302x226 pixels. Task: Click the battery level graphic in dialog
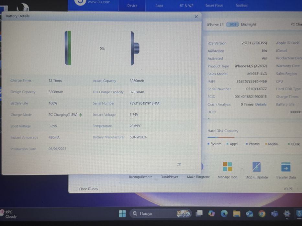click(x=102, y=48)
